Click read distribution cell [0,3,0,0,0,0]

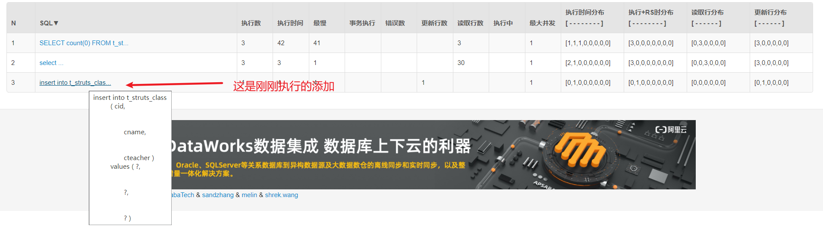(x=708, y=43)
